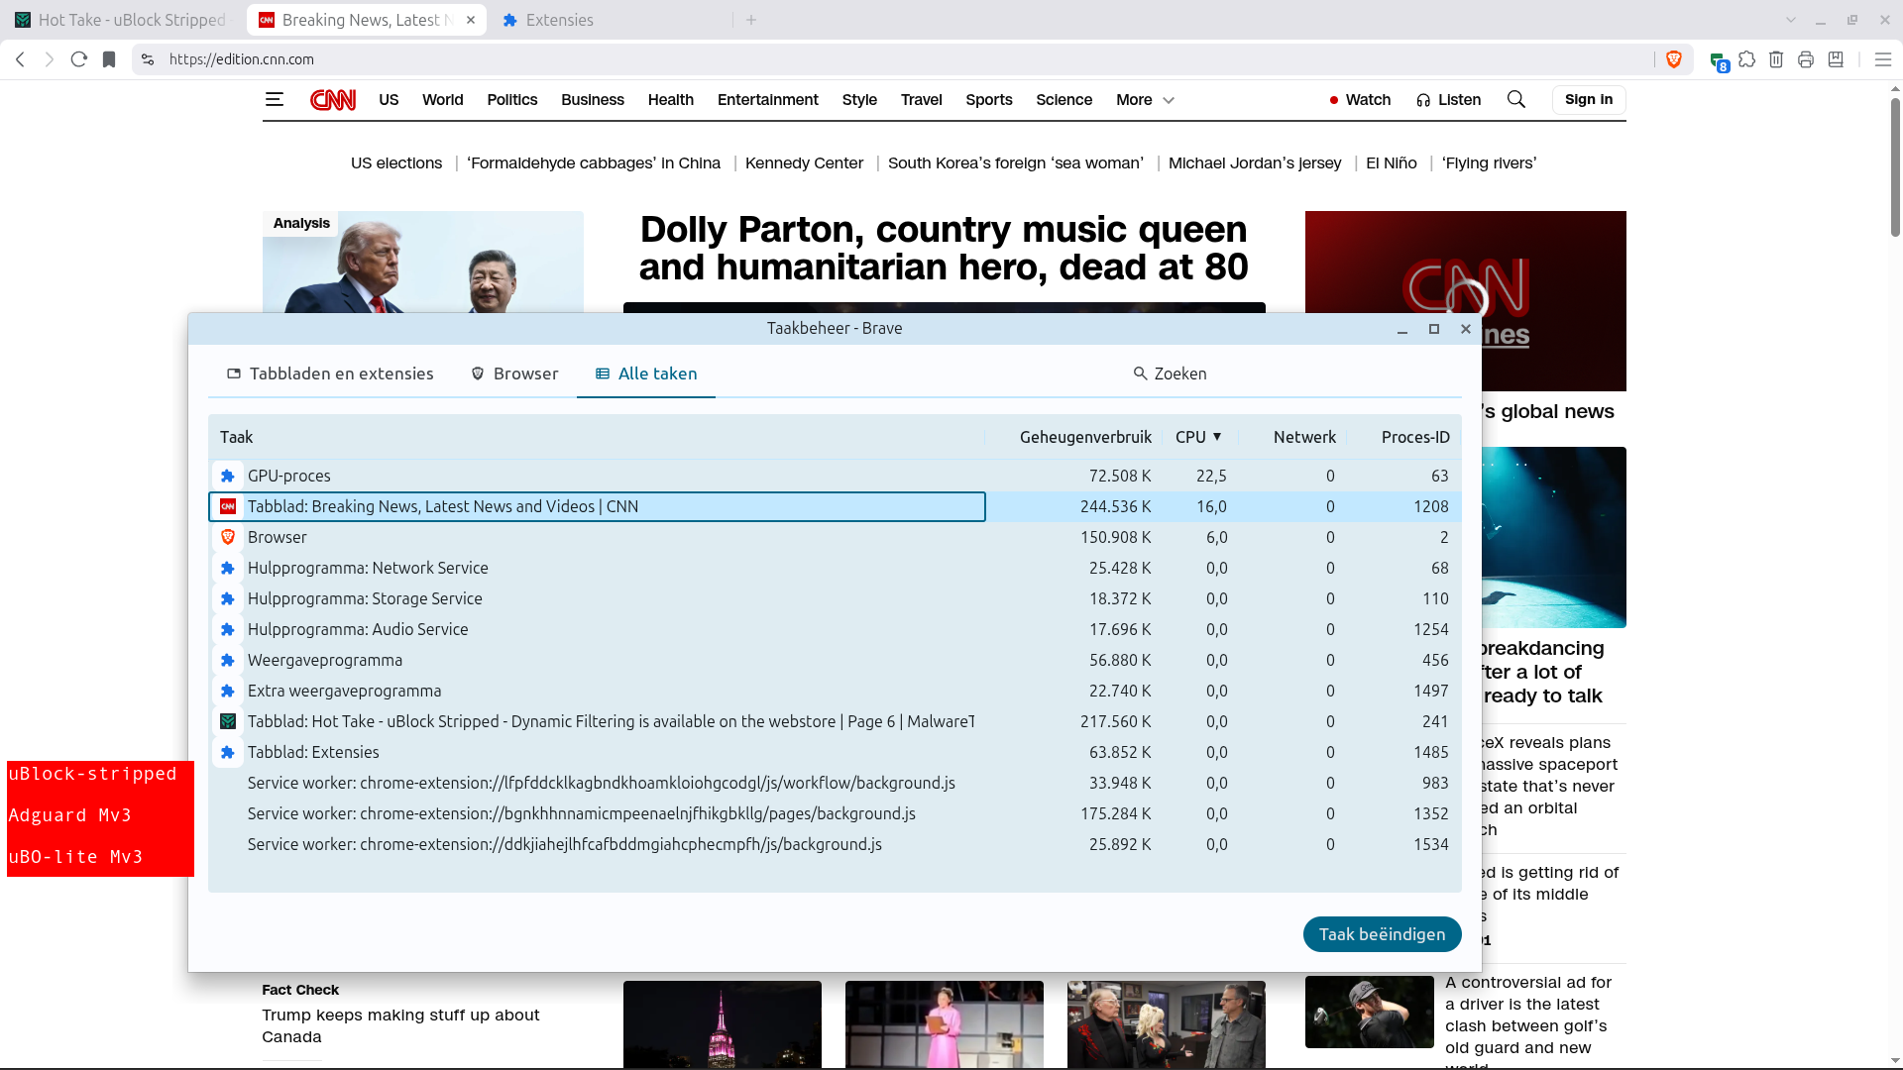Click the address bar URL

pyautogui.click(x=242, y=59)
